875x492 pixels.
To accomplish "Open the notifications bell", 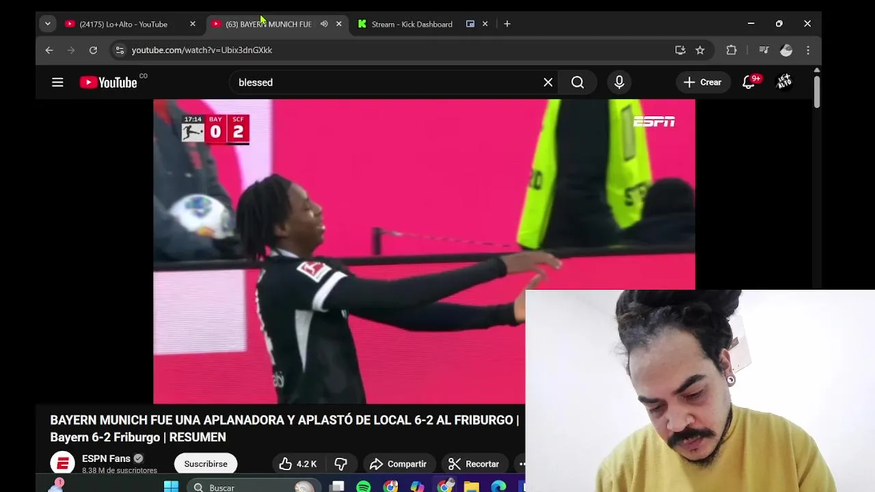I will (x=750, y=82).
